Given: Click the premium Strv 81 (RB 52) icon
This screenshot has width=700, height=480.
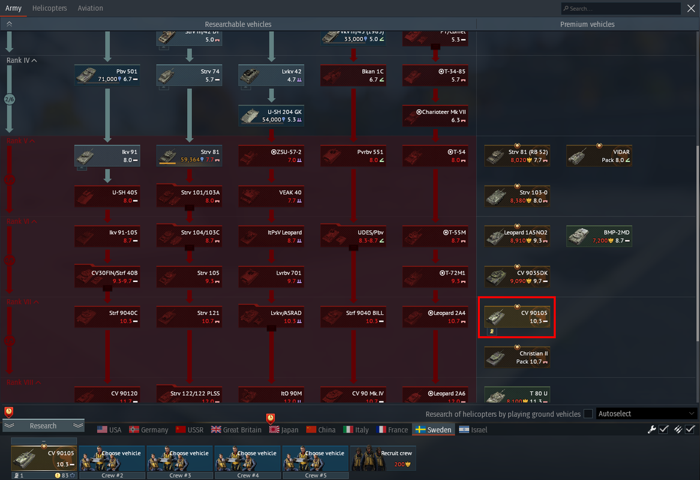Looking at the screenshot, I should [495, 156].
